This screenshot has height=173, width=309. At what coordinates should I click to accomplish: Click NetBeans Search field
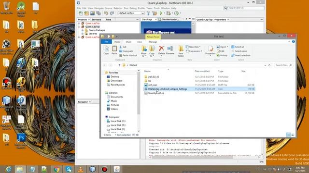pyautogui.click(x=244, y=8)
